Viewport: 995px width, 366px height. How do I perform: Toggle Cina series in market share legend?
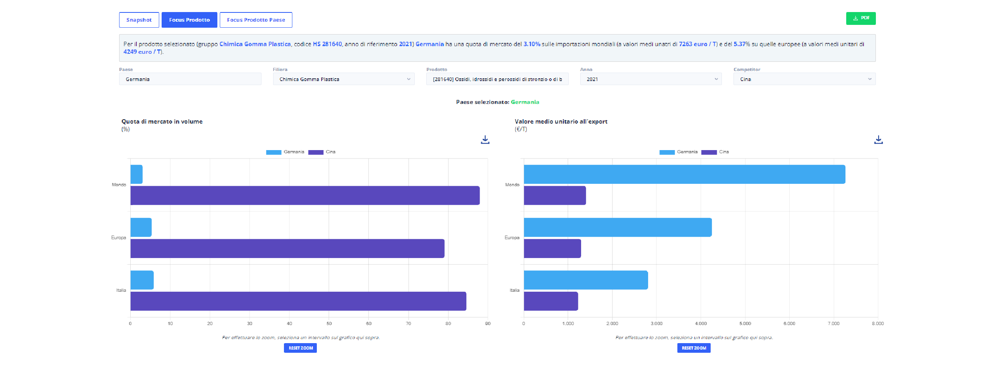322,152
